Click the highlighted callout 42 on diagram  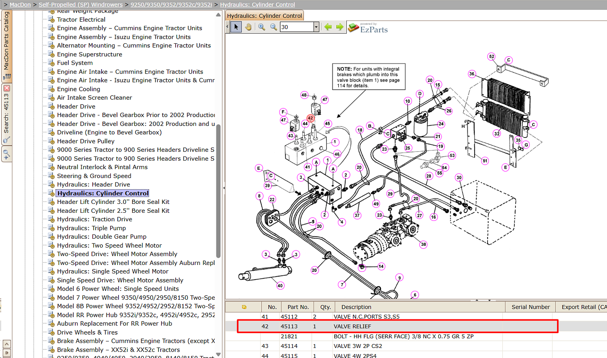tap(310, 118)
